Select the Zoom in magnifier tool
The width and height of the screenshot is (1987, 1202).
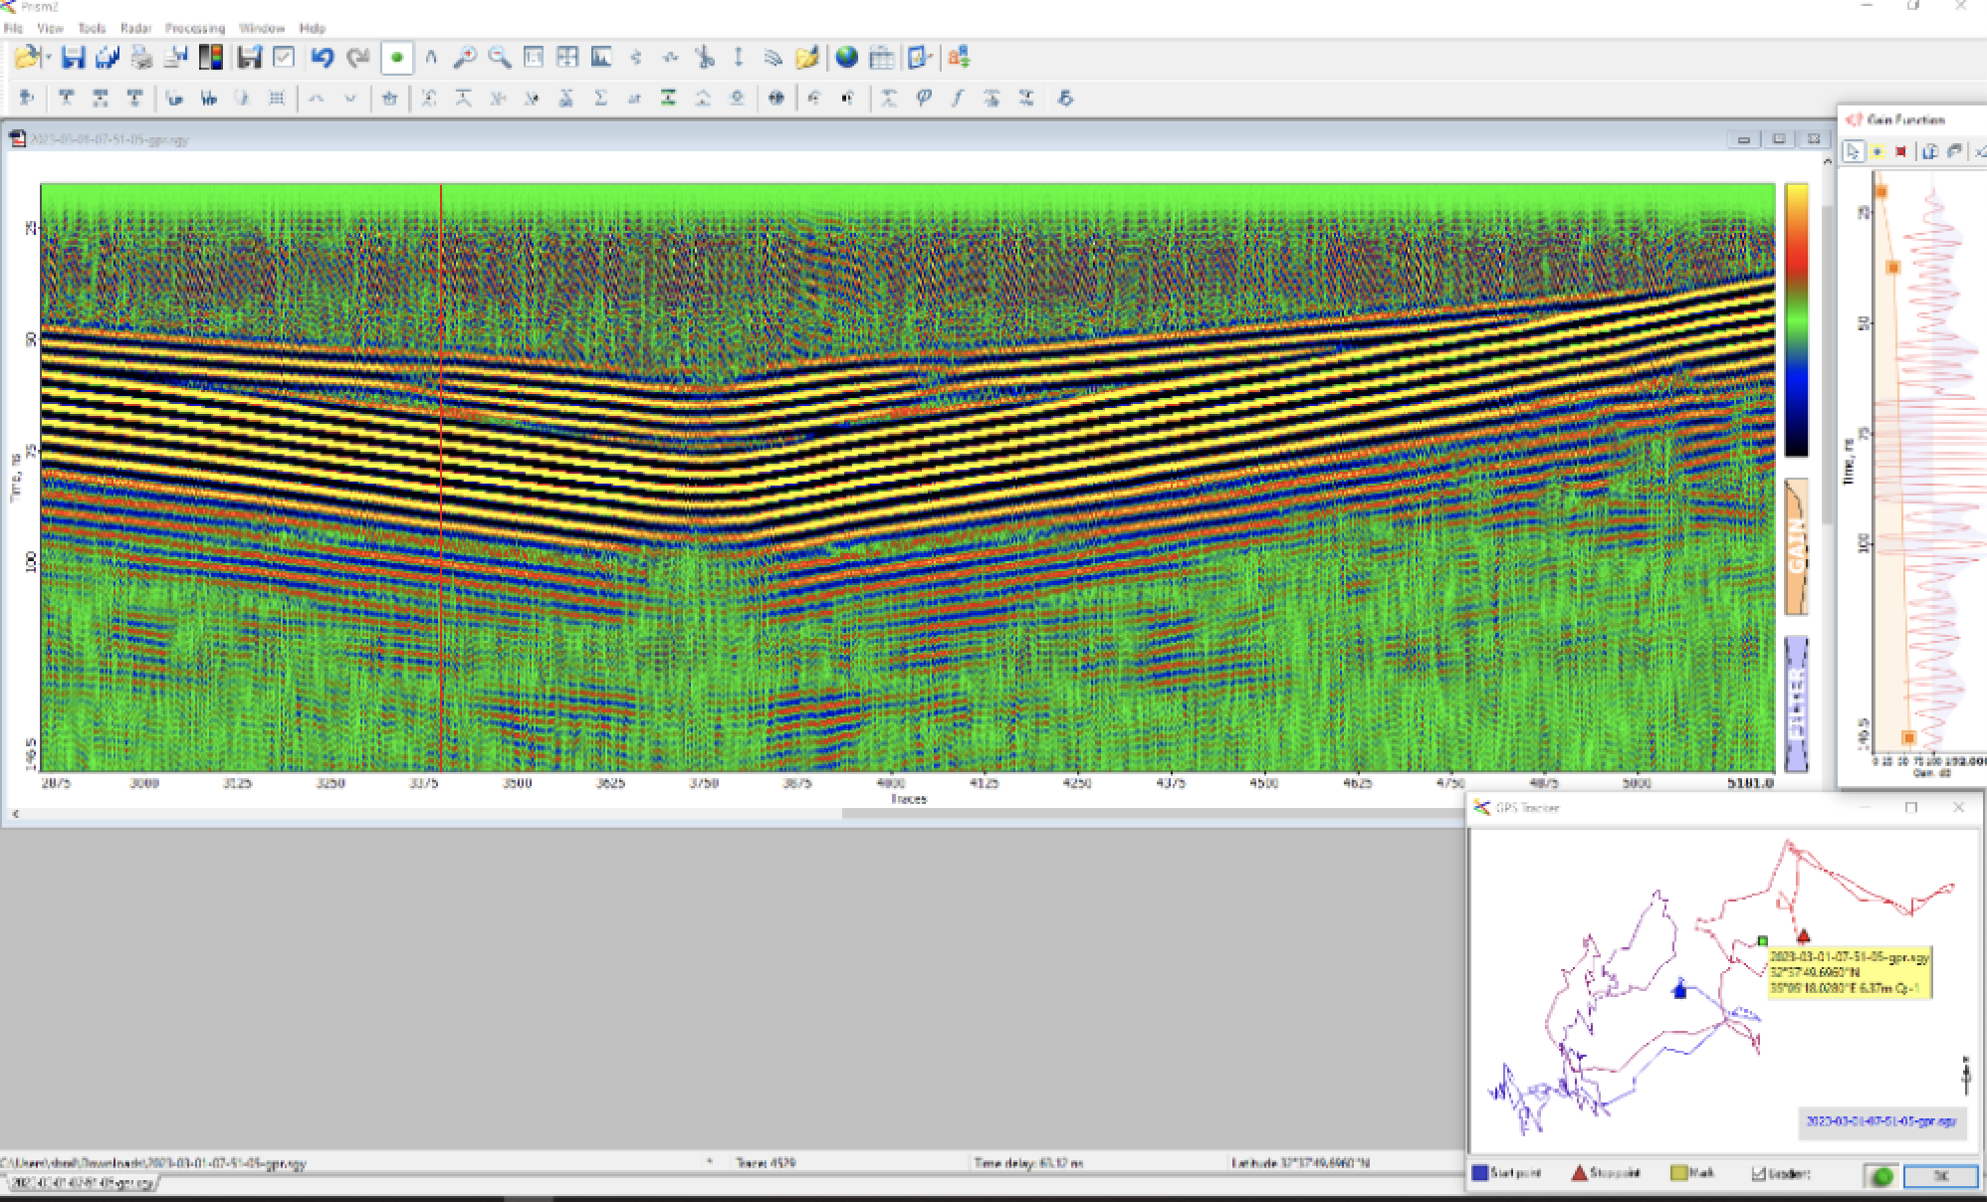pos(464,58)
